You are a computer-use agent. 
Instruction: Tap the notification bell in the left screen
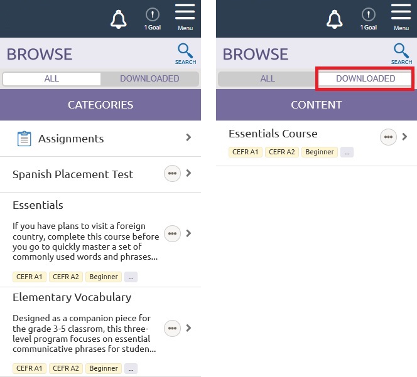click(118, 20)
